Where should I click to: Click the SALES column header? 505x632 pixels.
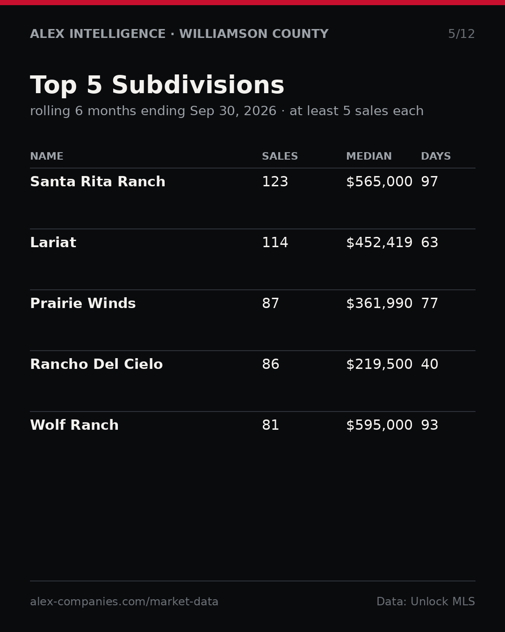click(x=280, y=157)
